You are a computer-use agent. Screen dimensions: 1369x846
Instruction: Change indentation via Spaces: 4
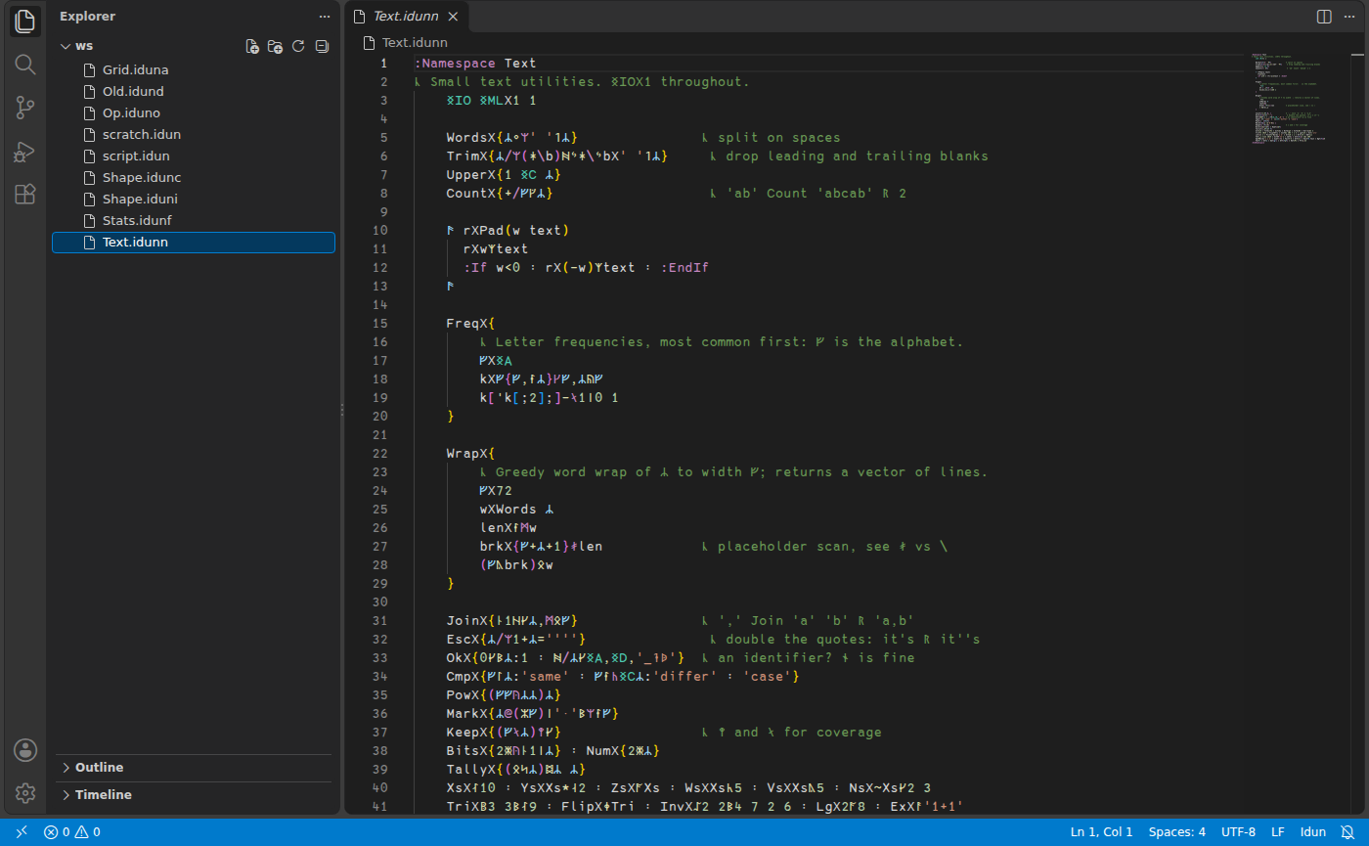coord(1177,832)
